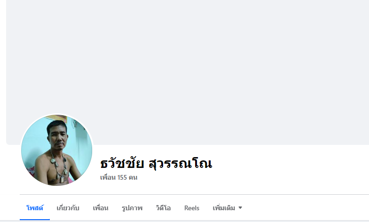The height and width of the screenshot is (222, 369).
Task: Click profile name ธวัชชัย สุวรรณโณ
Action: (156, 163)
